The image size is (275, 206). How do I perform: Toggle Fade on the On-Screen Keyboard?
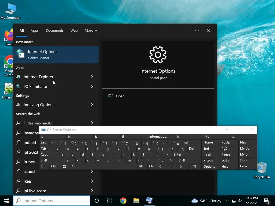tap(248, 166)
